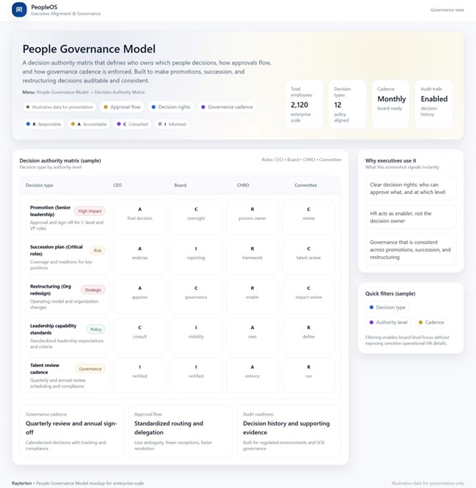Open the Decision history and supporting evidence card
The width and height of the screenshot is (476, 488).
(x=289, y=431)
